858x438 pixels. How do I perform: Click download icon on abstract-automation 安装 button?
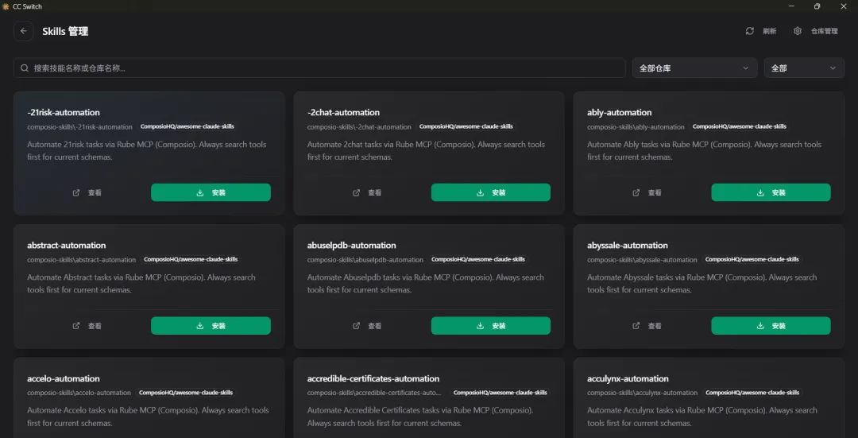[200, 326]
